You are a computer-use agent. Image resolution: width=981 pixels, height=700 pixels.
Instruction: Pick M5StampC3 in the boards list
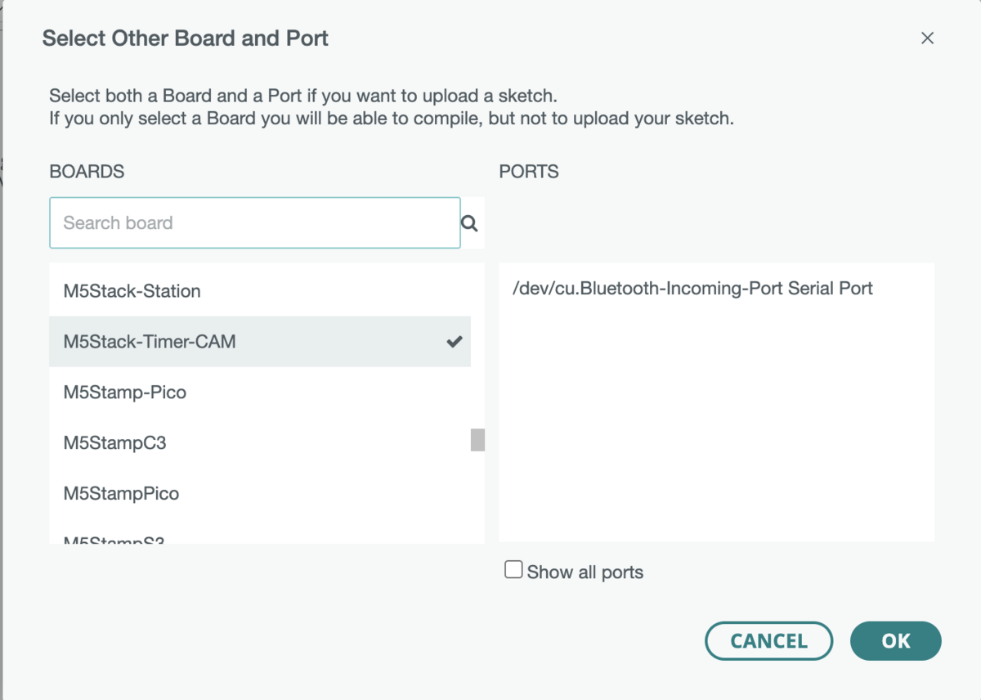[x=115, y=443]
